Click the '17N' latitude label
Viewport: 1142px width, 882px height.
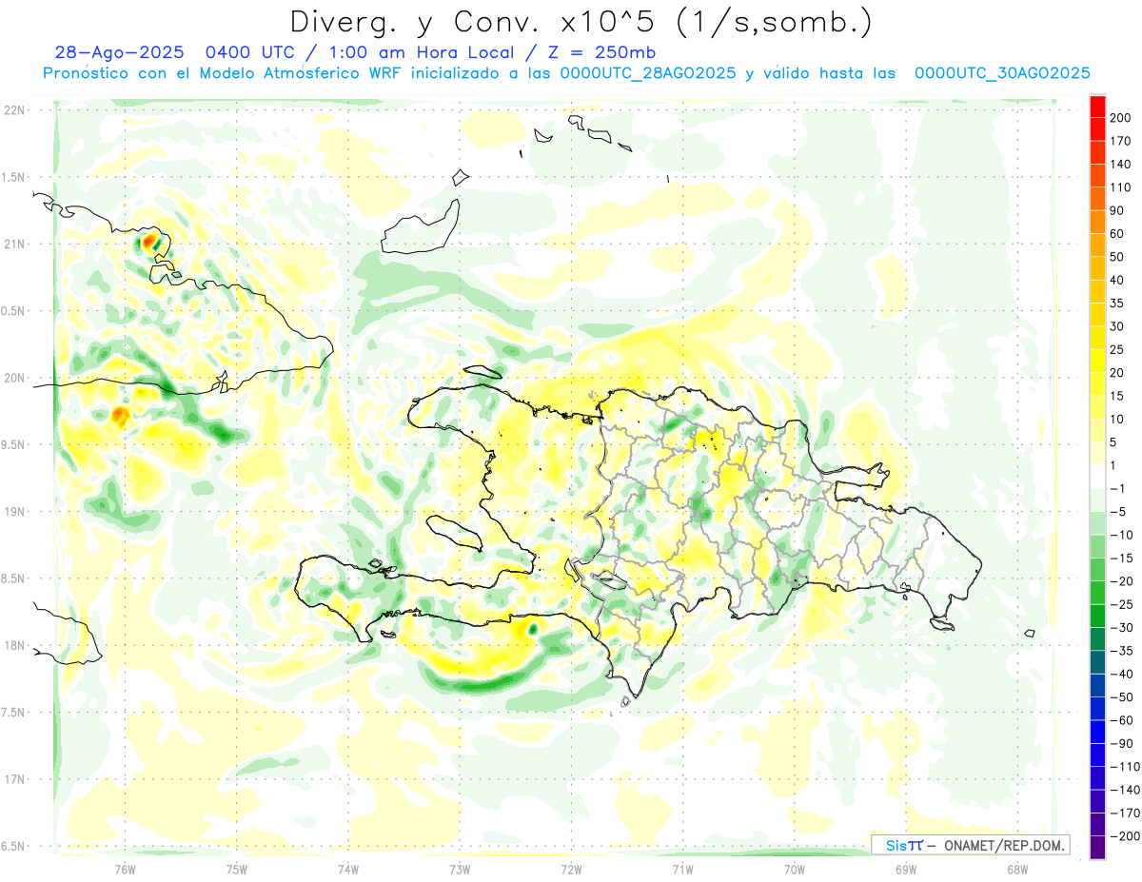(x=14, y=778)
